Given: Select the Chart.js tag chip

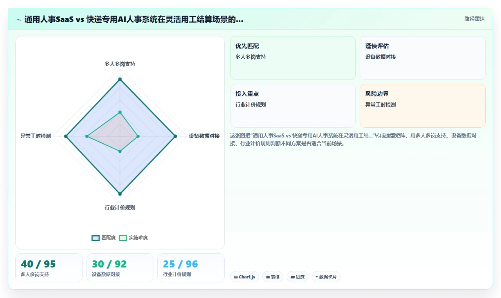Looking at the screenshot, I should pyautogui.click(x=245, y=277).
